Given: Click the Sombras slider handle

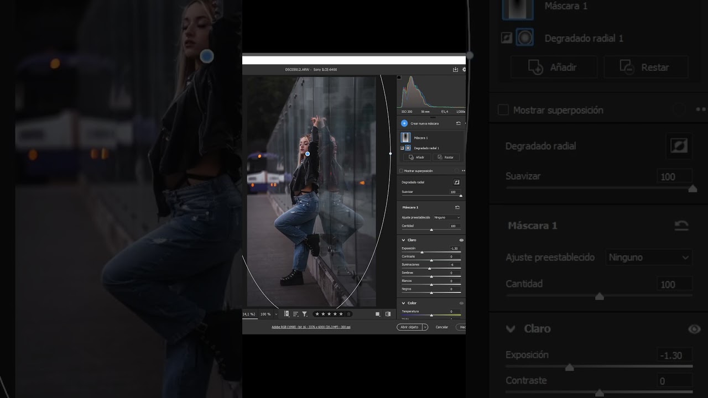Looking at the screenshot, I should tap(431, 276).
